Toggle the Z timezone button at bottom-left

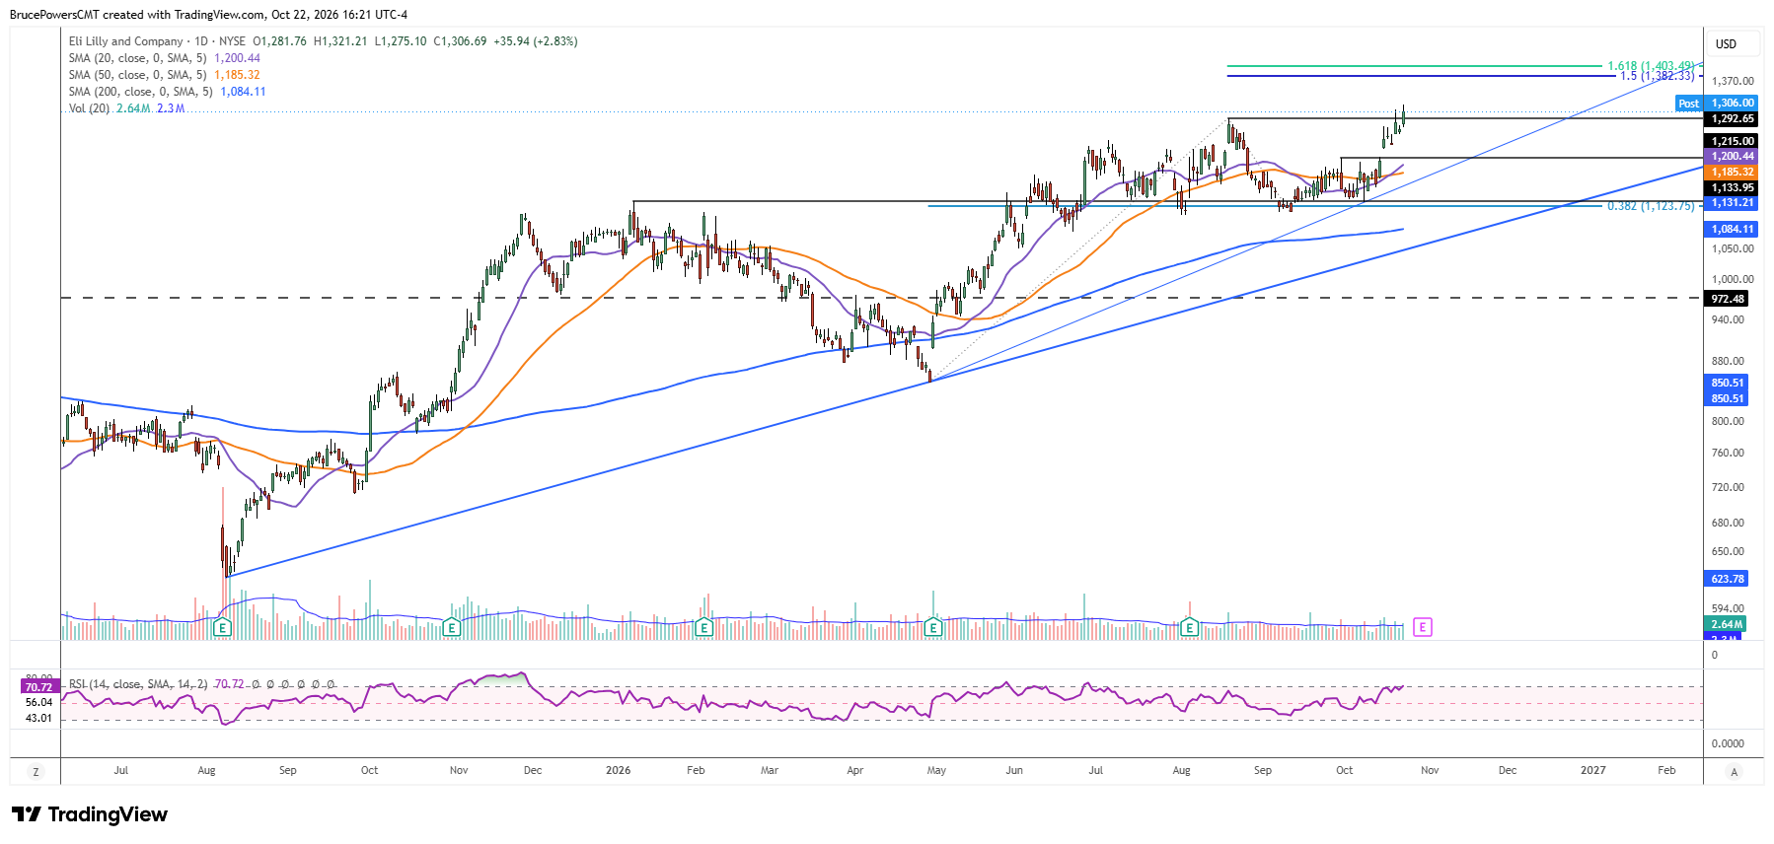pyautogui.click(x=37, y=772)
